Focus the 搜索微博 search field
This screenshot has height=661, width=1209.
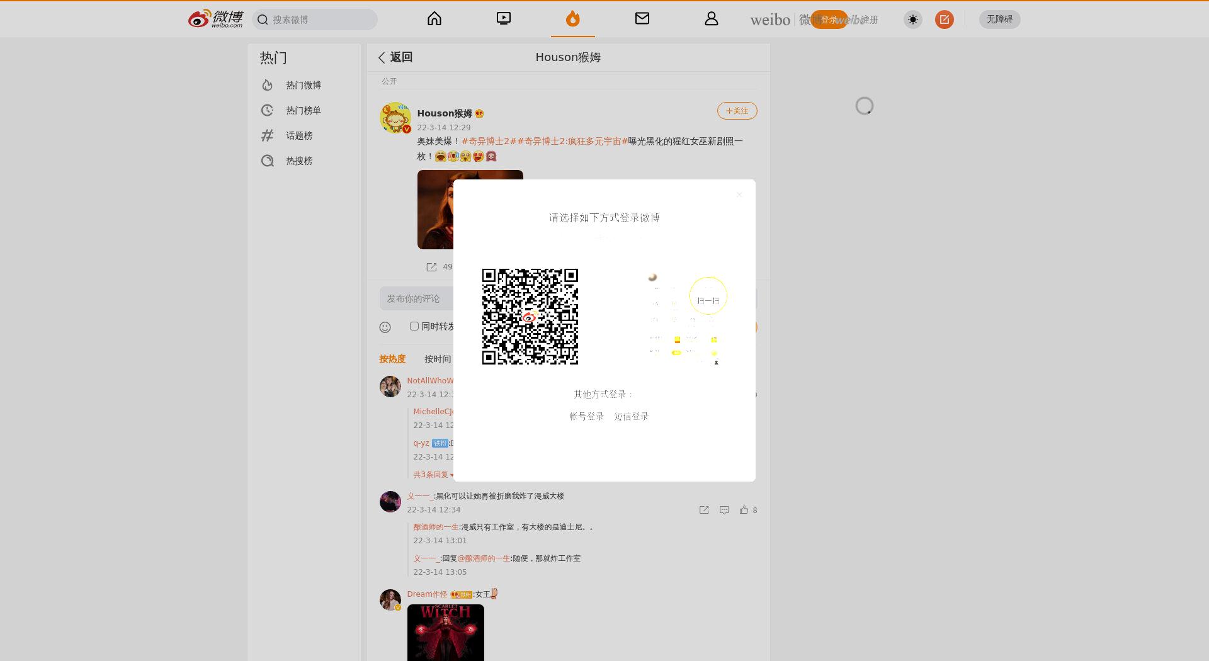315,20
